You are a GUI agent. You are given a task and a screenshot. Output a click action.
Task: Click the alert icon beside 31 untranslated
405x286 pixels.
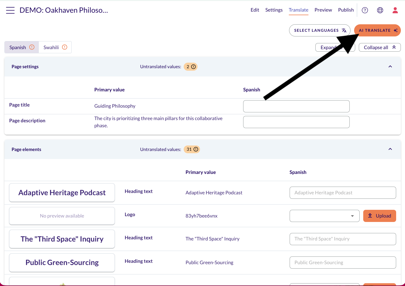point(196,149)
